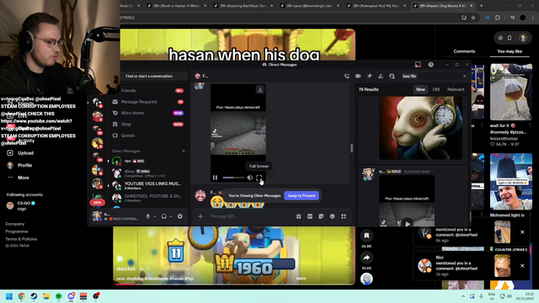The image size is (539, 303).
Task: Dismiss the upper mention notification
Action: [x=522, y=232]
